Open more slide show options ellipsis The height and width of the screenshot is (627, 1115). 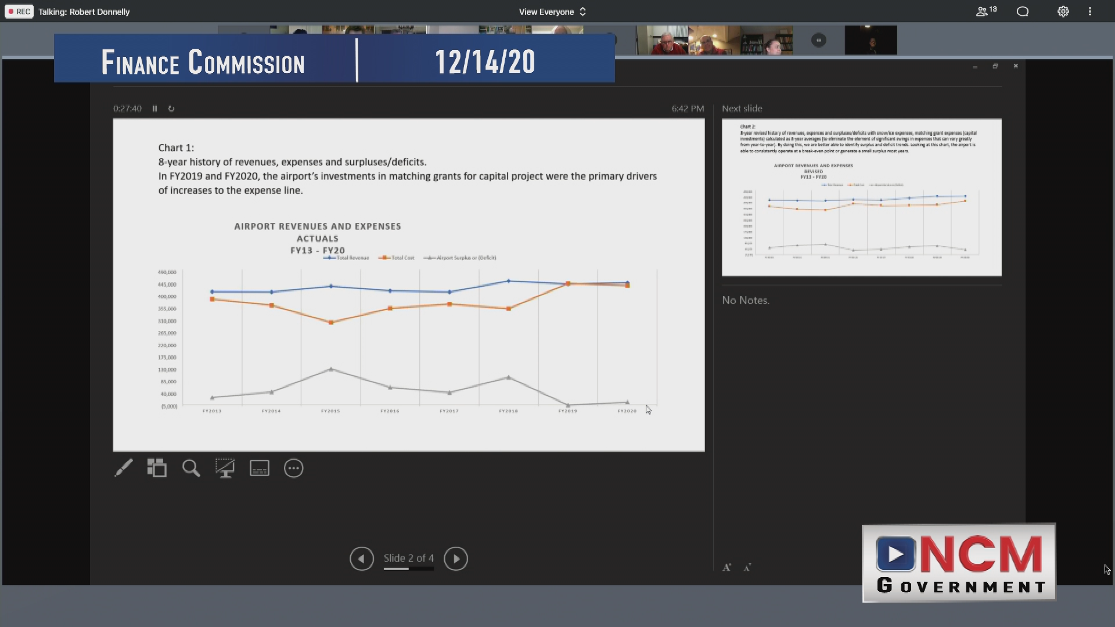pyautogui.click(x=294, y=468)
